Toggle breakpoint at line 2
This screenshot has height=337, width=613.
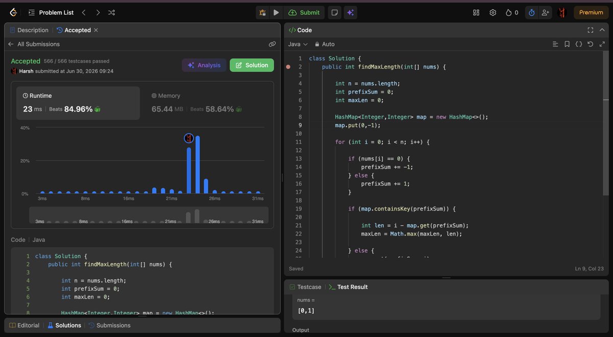pyautogui.click(x=288, y=67)
